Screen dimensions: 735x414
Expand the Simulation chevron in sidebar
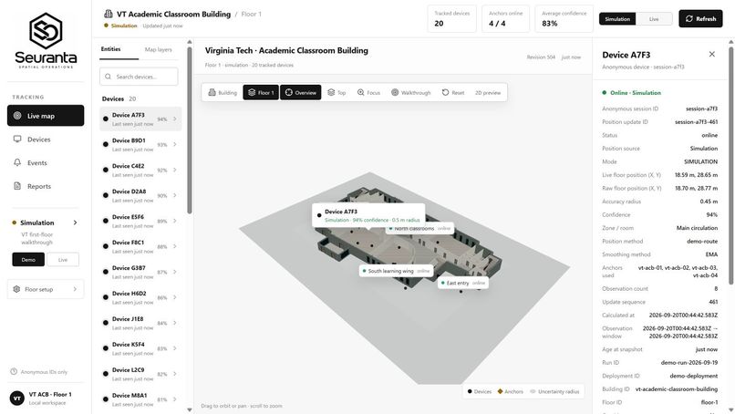(x=75, y=223)
